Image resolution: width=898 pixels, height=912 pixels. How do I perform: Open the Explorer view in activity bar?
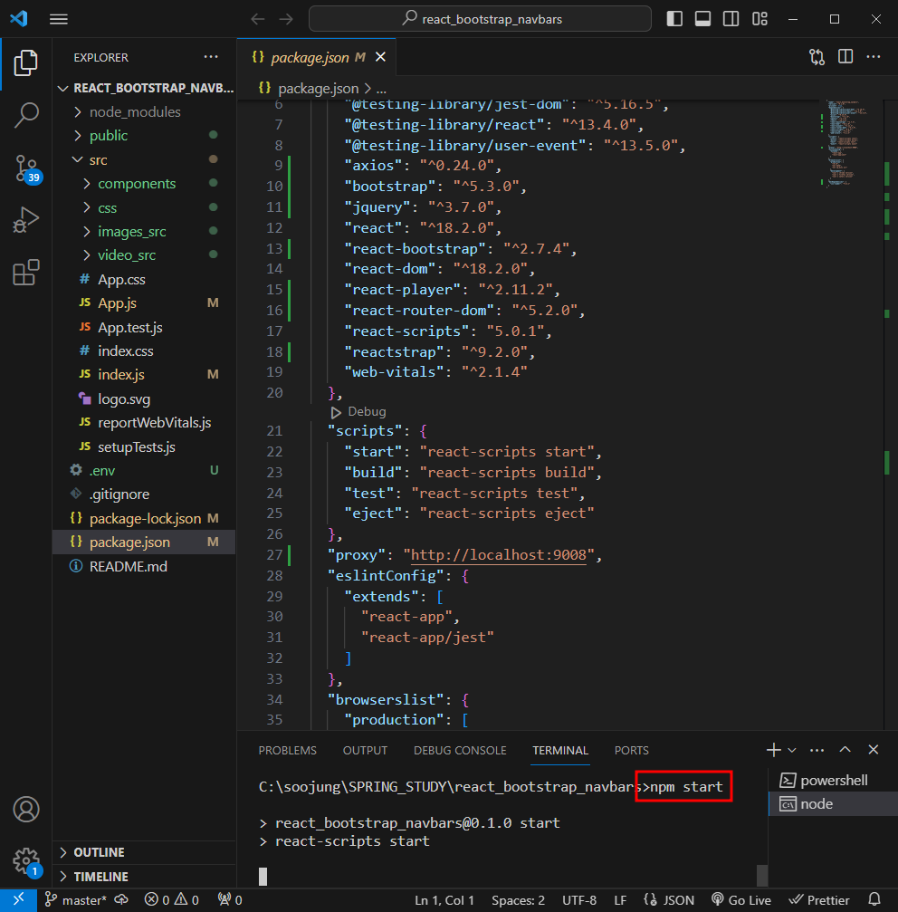(25, 62)
